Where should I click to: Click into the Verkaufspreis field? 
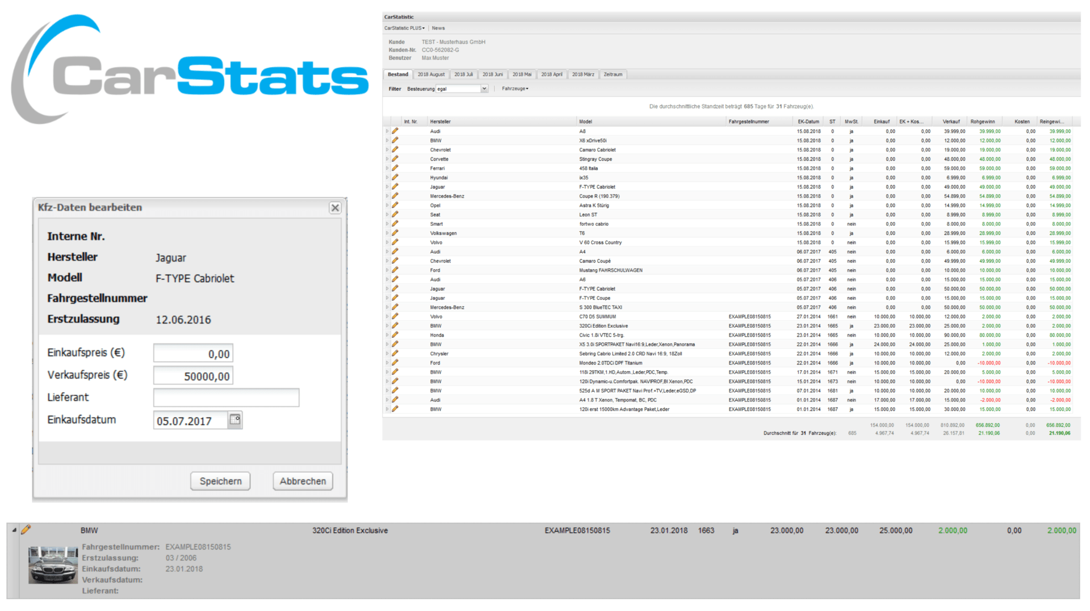click(193, 376)
